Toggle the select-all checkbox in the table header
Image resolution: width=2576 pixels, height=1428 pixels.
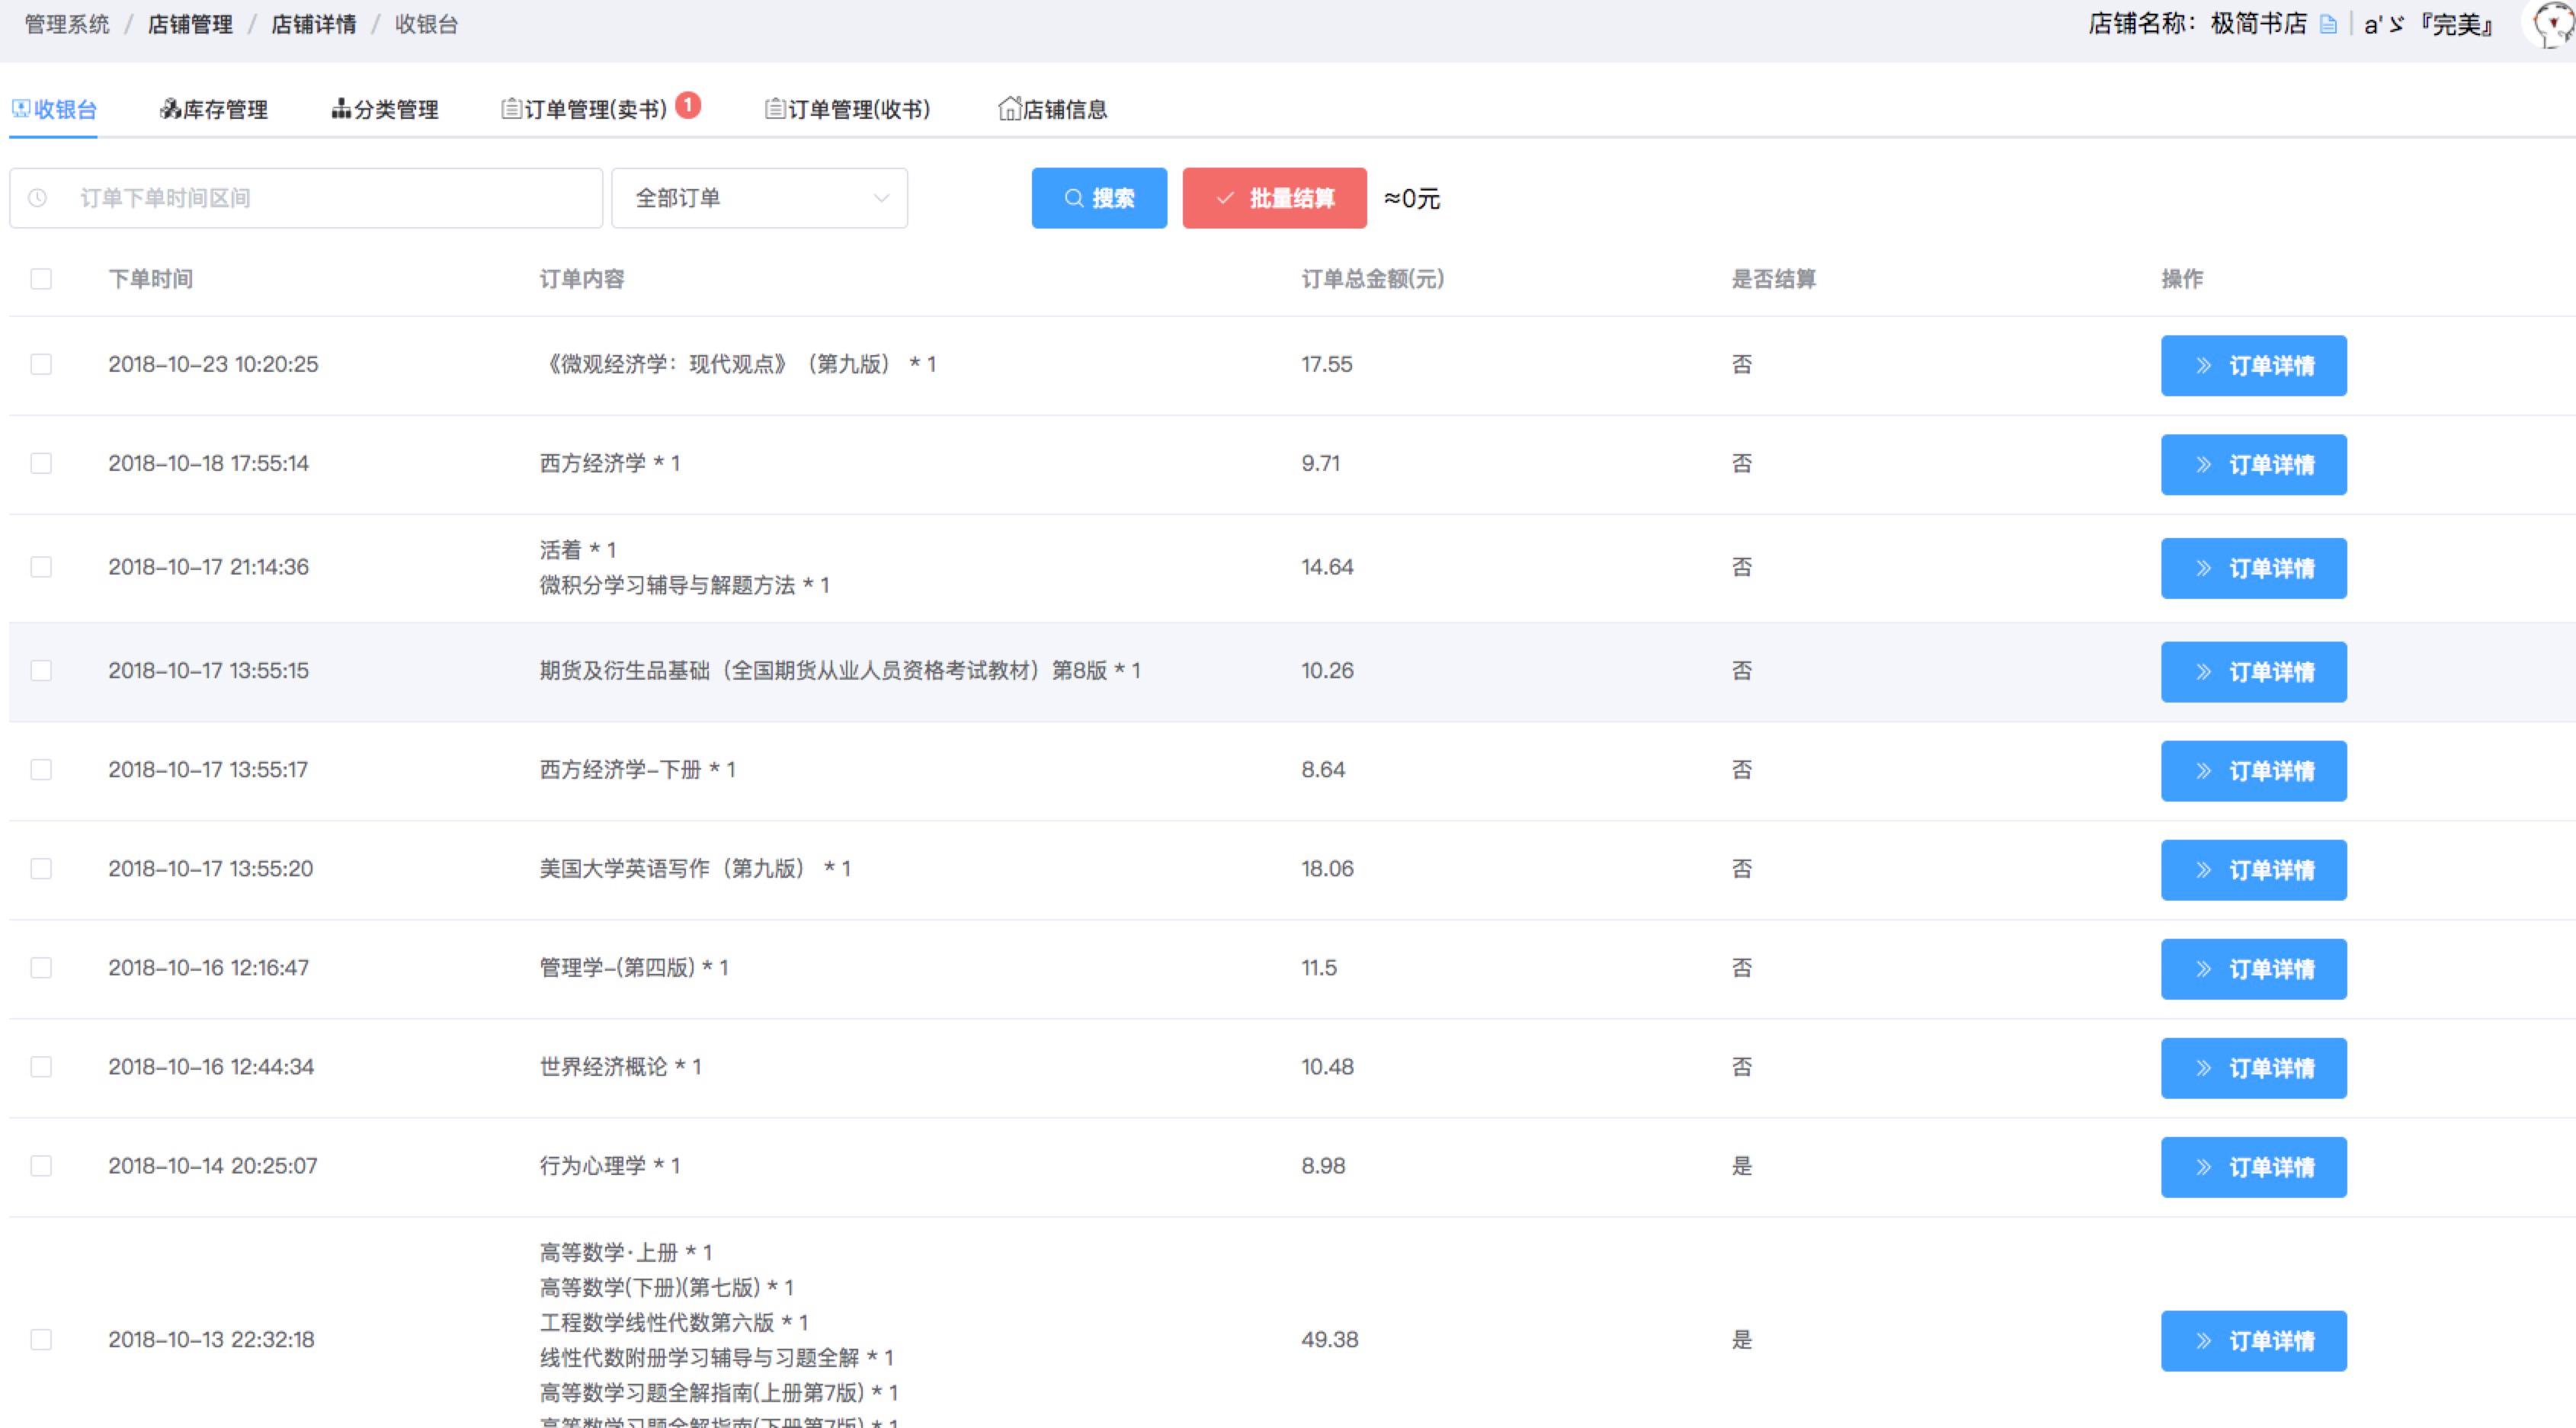coord(41,279)
